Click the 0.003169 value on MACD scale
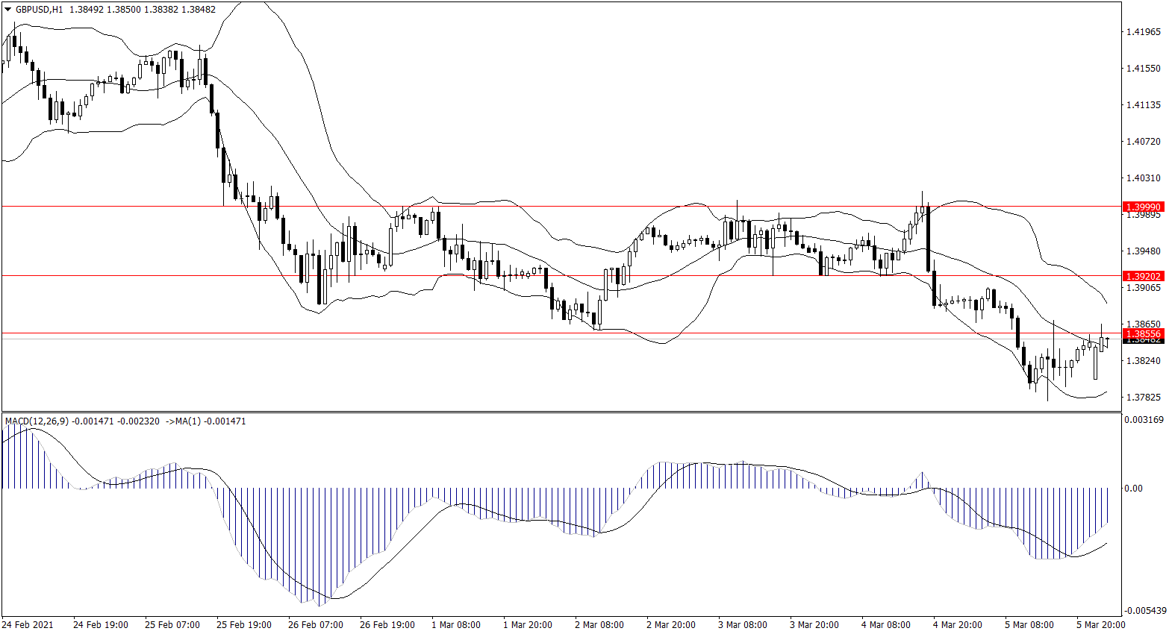 pyautogui.click(x=1143, y=420)
